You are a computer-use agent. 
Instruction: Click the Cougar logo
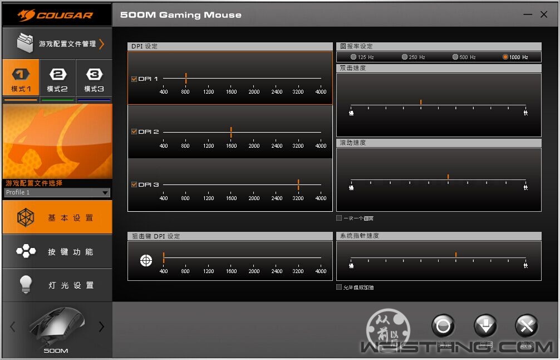click(x=55, y=15)
